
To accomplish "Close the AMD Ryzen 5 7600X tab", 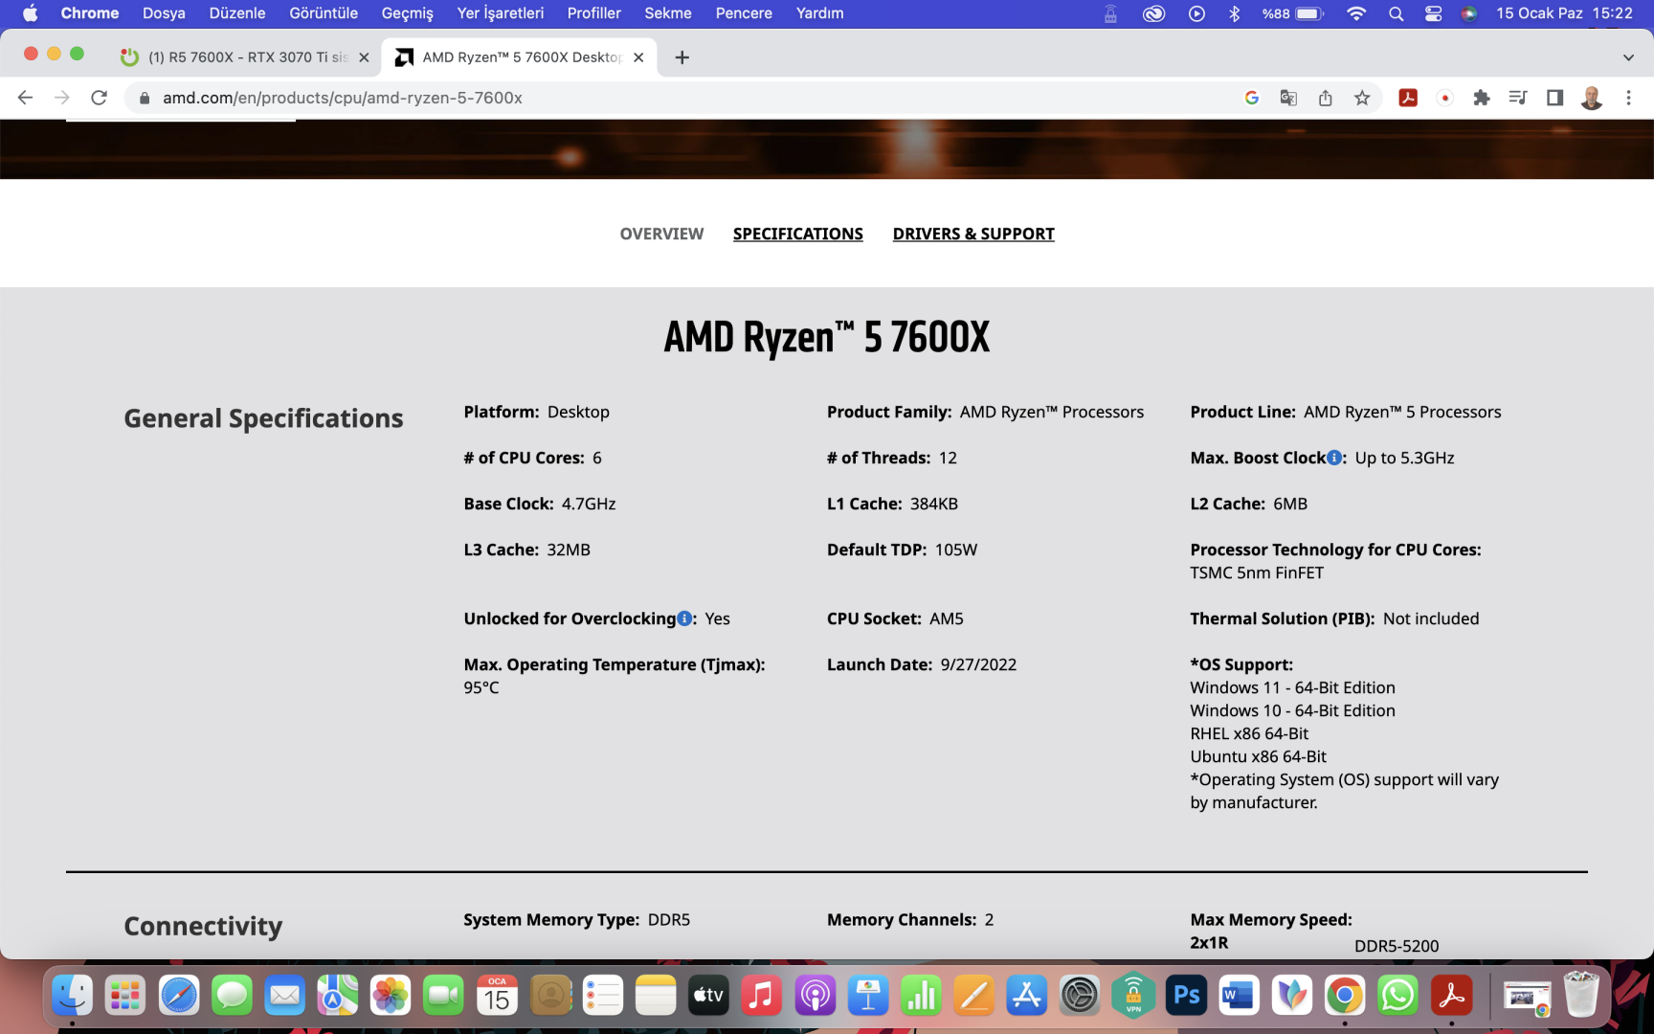I will tap(638, 57).
